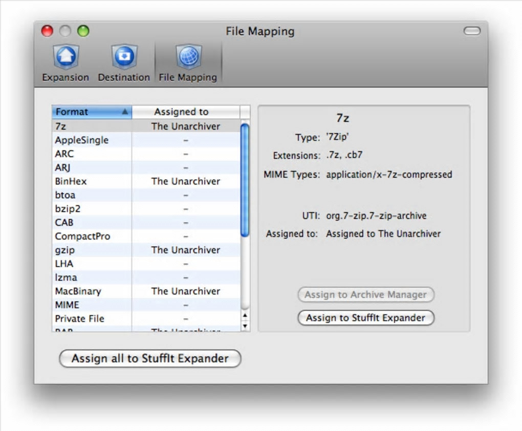
Task: Open the Destination preferences pane icon
Action: coord(124,56)
